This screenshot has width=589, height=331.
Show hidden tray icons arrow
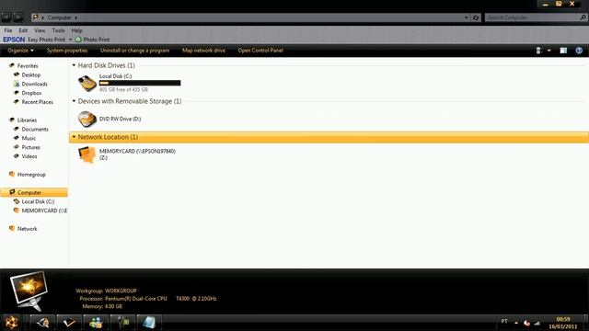click(516, 323)
